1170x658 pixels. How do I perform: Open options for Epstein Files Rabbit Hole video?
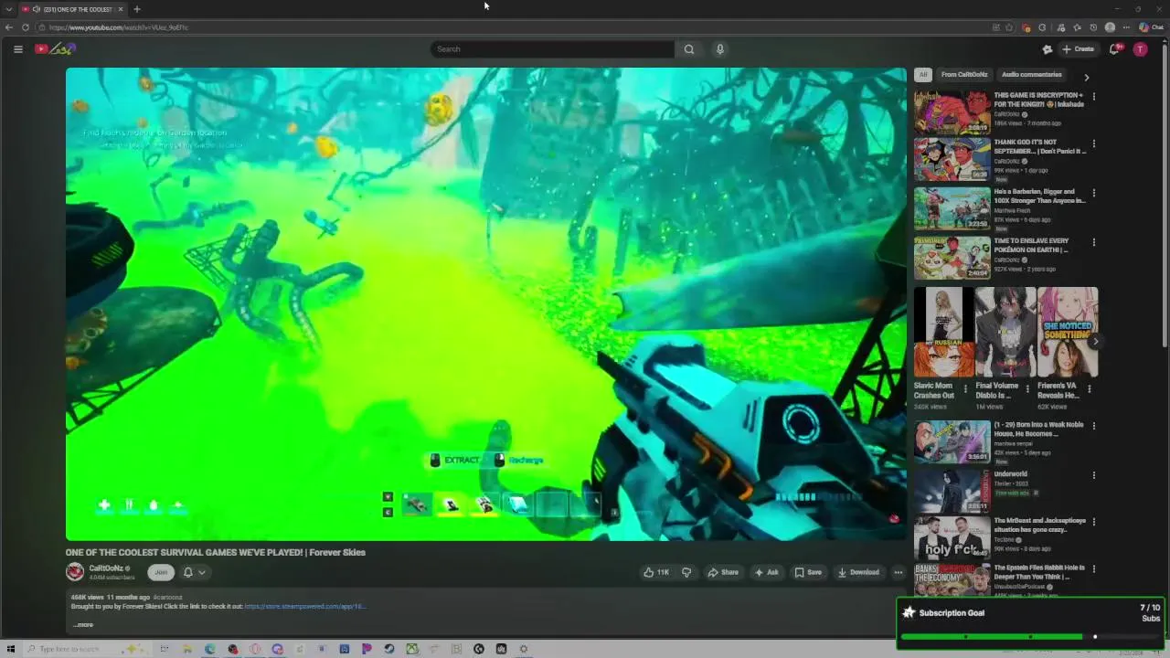pos(1093,568)
